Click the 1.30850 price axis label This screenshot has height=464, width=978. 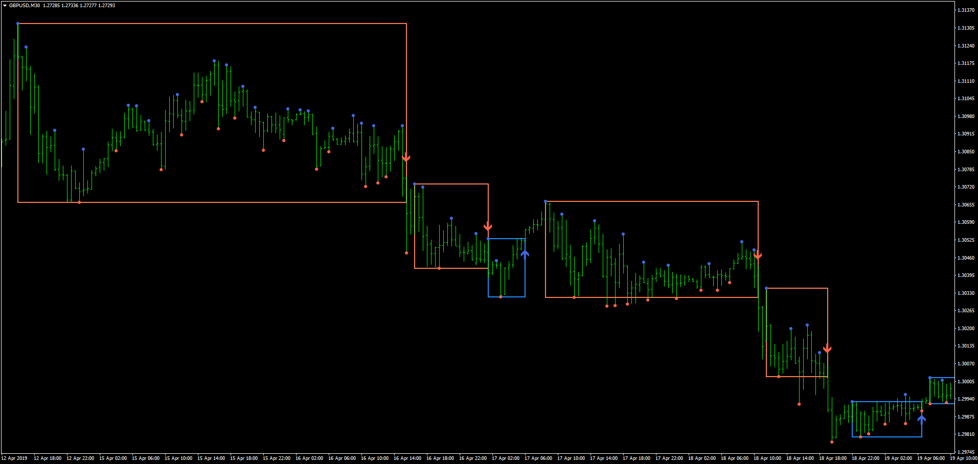pos(966,152)
